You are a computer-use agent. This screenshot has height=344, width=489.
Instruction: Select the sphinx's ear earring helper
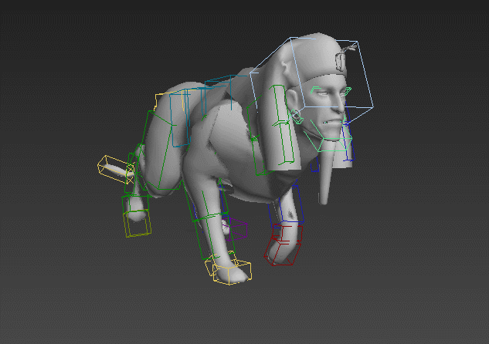pos(296,118)
